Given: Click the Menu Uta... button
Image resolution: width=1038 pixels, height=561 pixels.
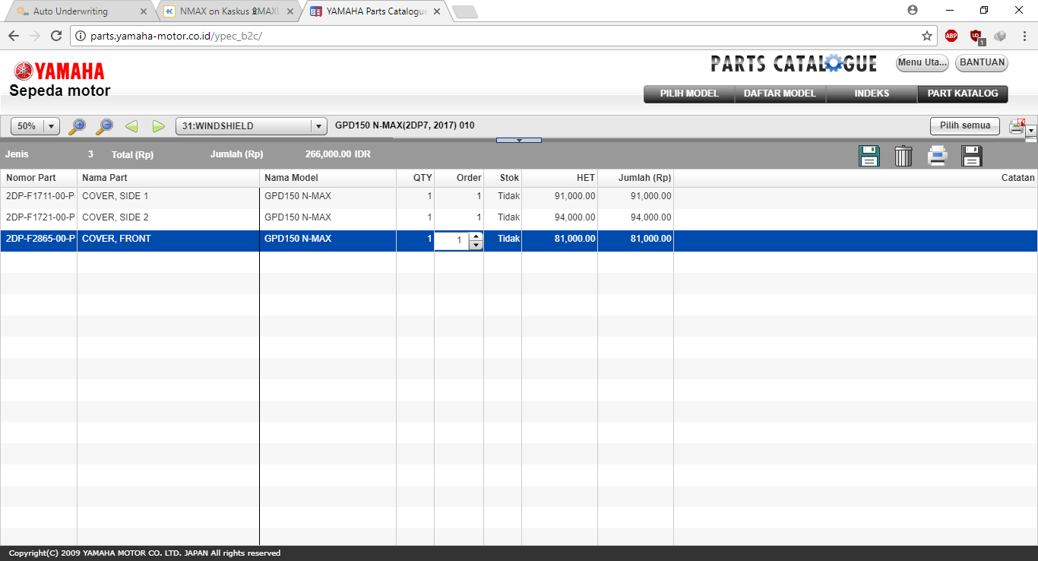Looking at the screenshot, I should pos(922,63).
